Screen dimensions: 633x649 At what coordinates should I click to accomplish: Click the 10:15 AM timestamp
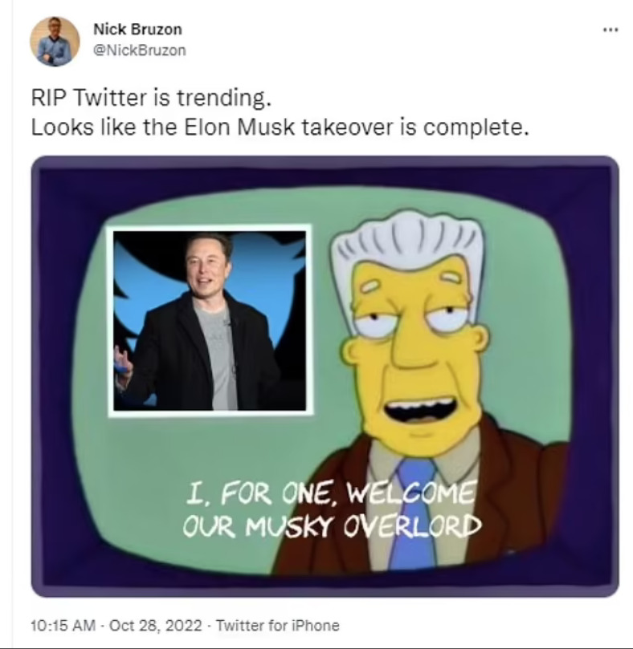[63, 625]
